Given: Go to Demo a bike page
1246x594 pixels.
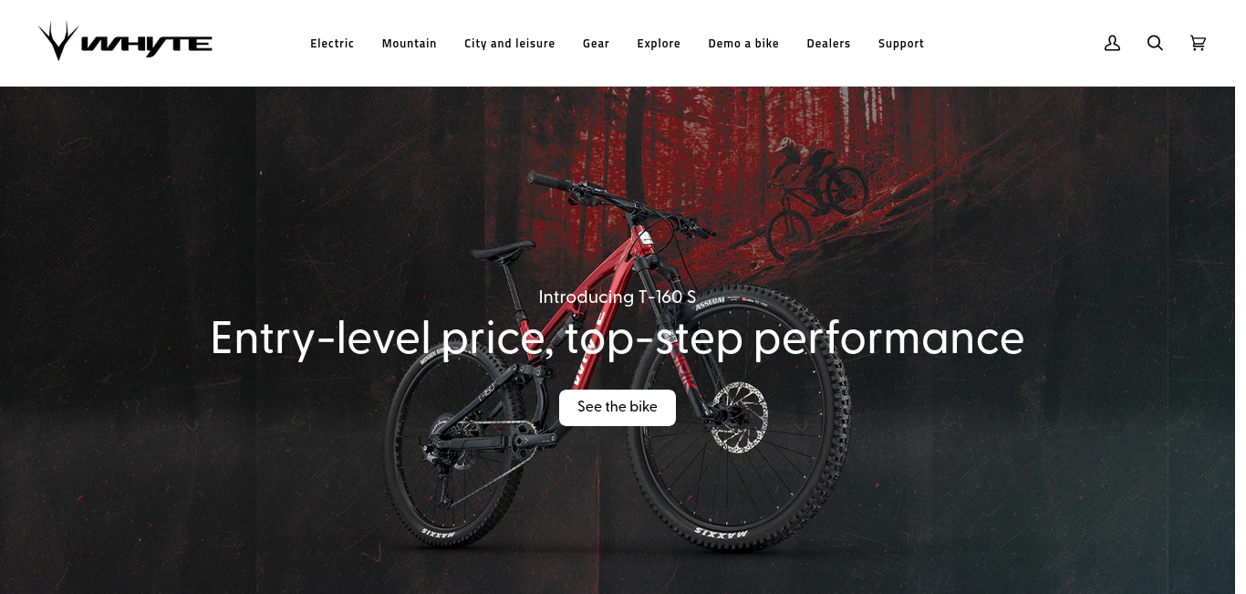Looking at the screenshot, I should click(743, 44).
